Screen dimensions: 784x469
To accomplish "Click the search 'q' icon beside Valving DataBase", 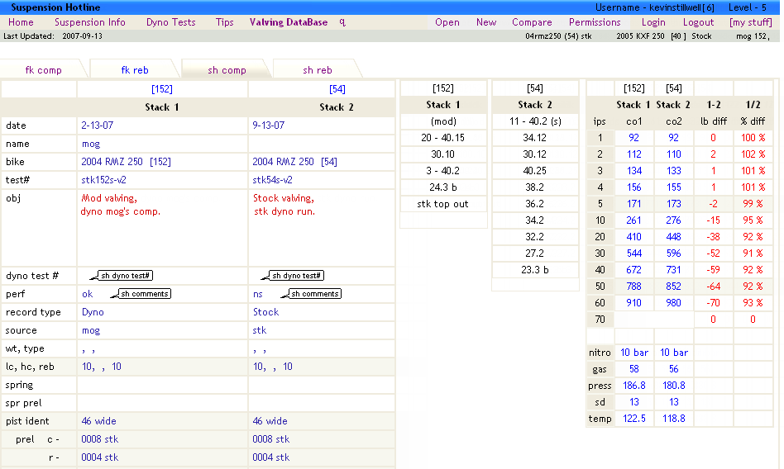I will pyautogui.click(x=342, y=22).
